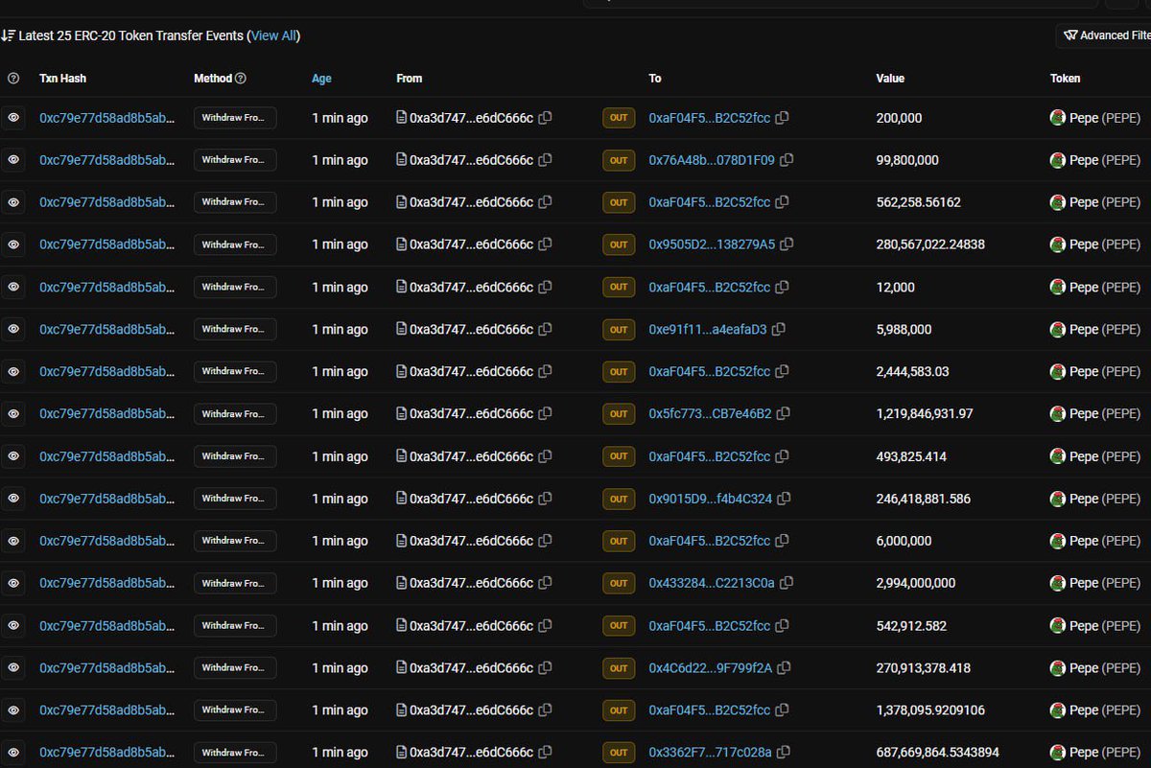Open the 0xaF04F5...B2C52fcc address in the 562,258.56162 row
Viewport: 1151px width, 768px height.
pyautogui.click(x=710, y=202)
